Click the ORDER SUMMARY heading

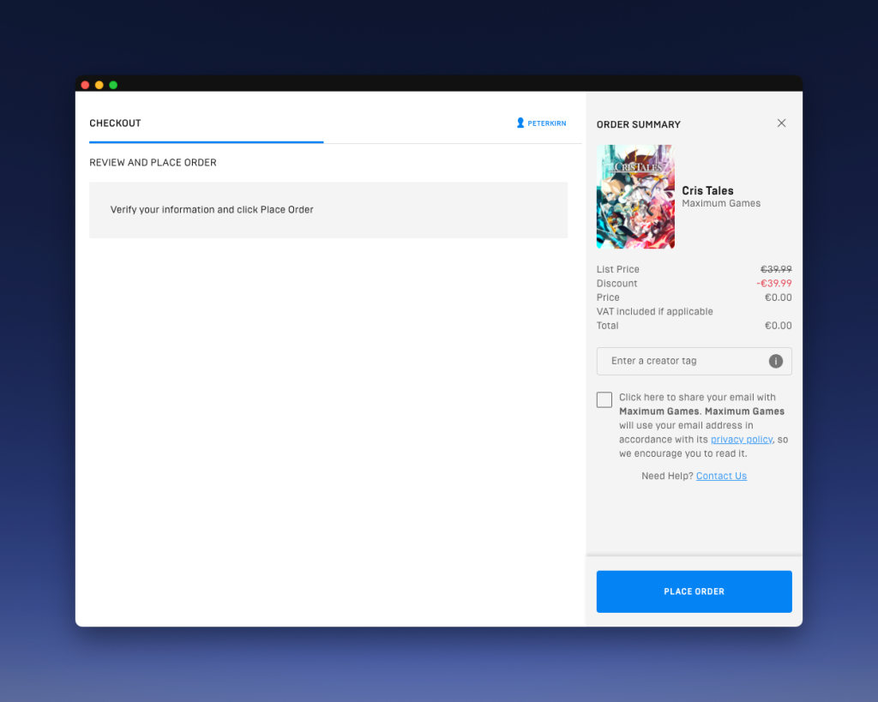(639, 124)
